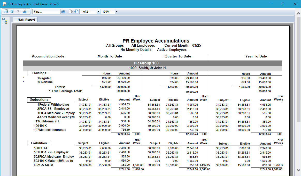The width and height of the screenshot is (301, 176).
Task: Click the 503 401K Match row label
Action: click(53, 161)
